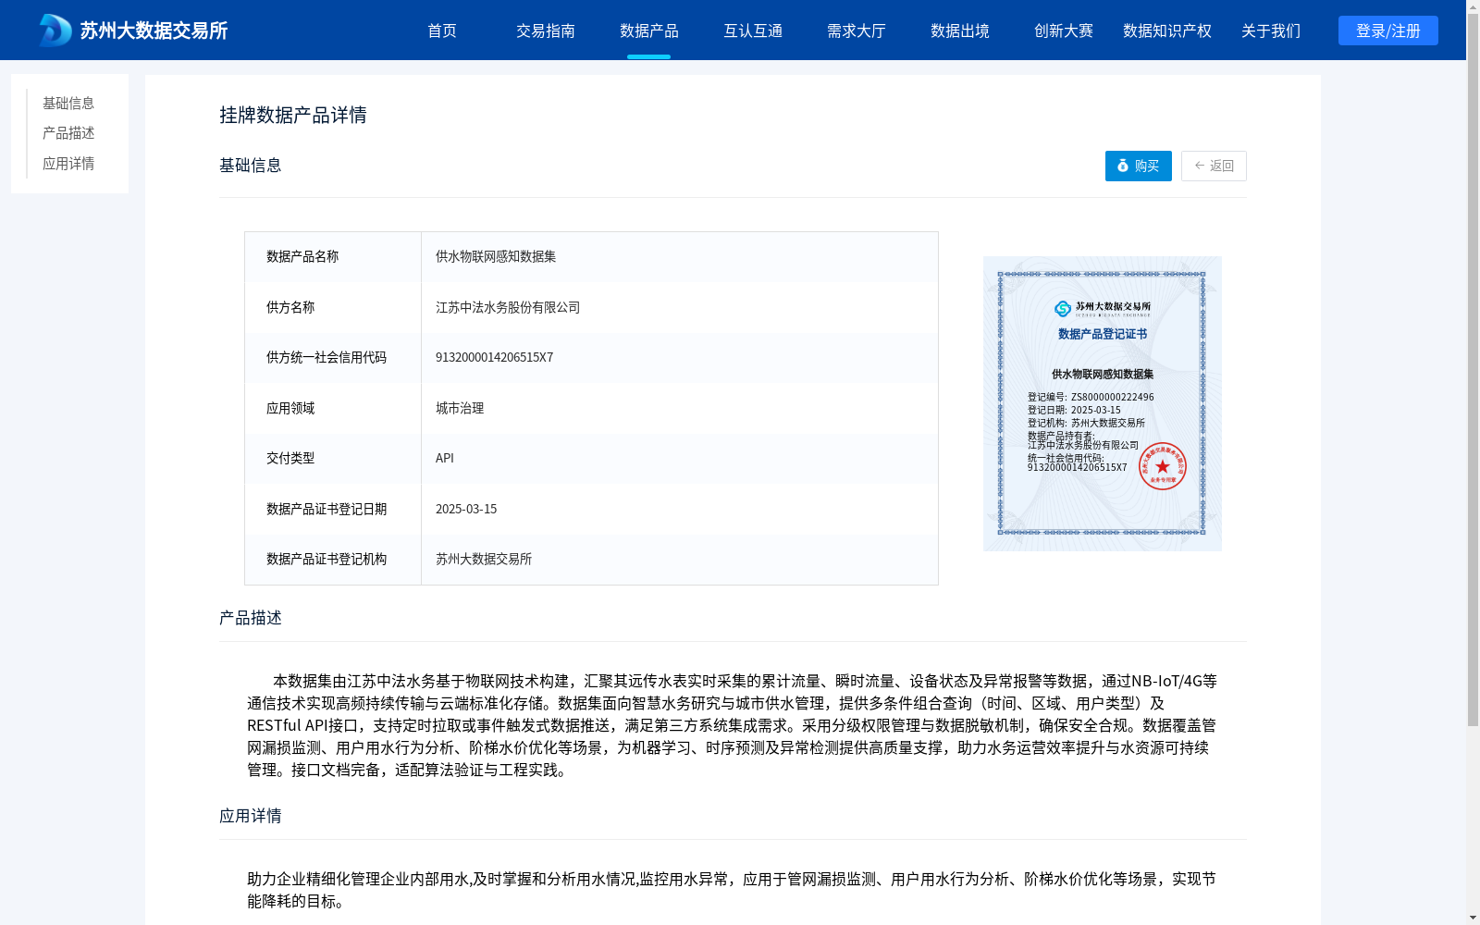Image resolution: width=1480 pixels, height=925 pixels.
Task: Select credit code 9132000014206515X7 cell
Action: 680,357
